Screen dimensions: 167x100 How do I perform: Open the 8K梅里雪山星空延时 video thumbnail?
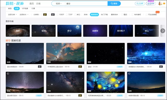click(x=65, y=53)
